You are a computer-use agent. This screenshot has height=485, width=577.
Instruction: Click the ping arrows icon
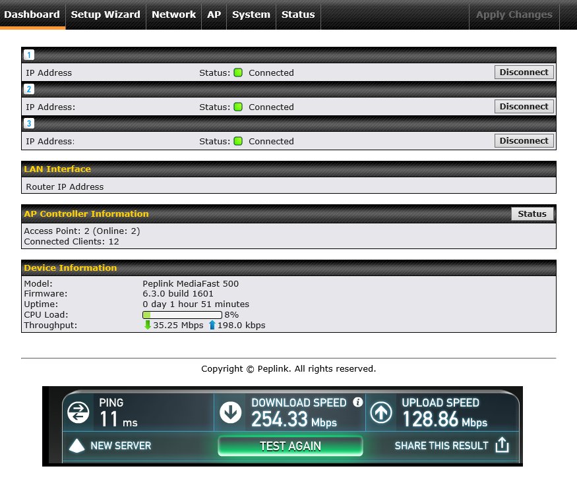coord(78,413)
